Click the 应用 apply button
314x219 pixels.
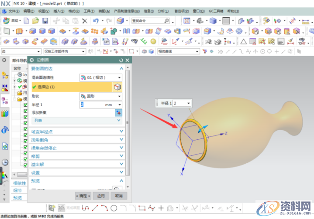[x=101, y=195]
